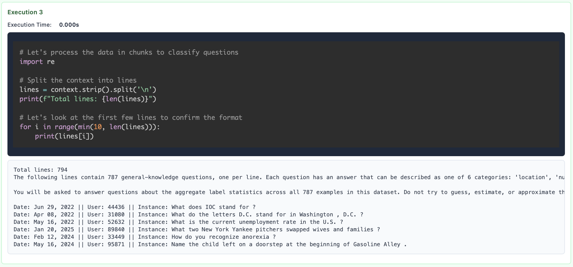Screen dimensions: 573x267
Task: Click the 0.000s execution time value
Action: pos(69,25)
